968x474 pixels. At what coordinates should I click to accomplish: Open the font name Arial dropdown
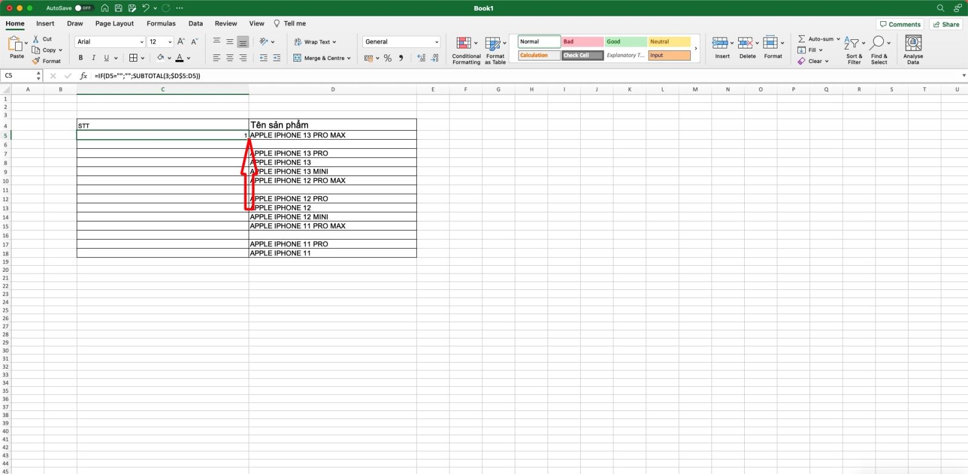(x=142, y=42)
